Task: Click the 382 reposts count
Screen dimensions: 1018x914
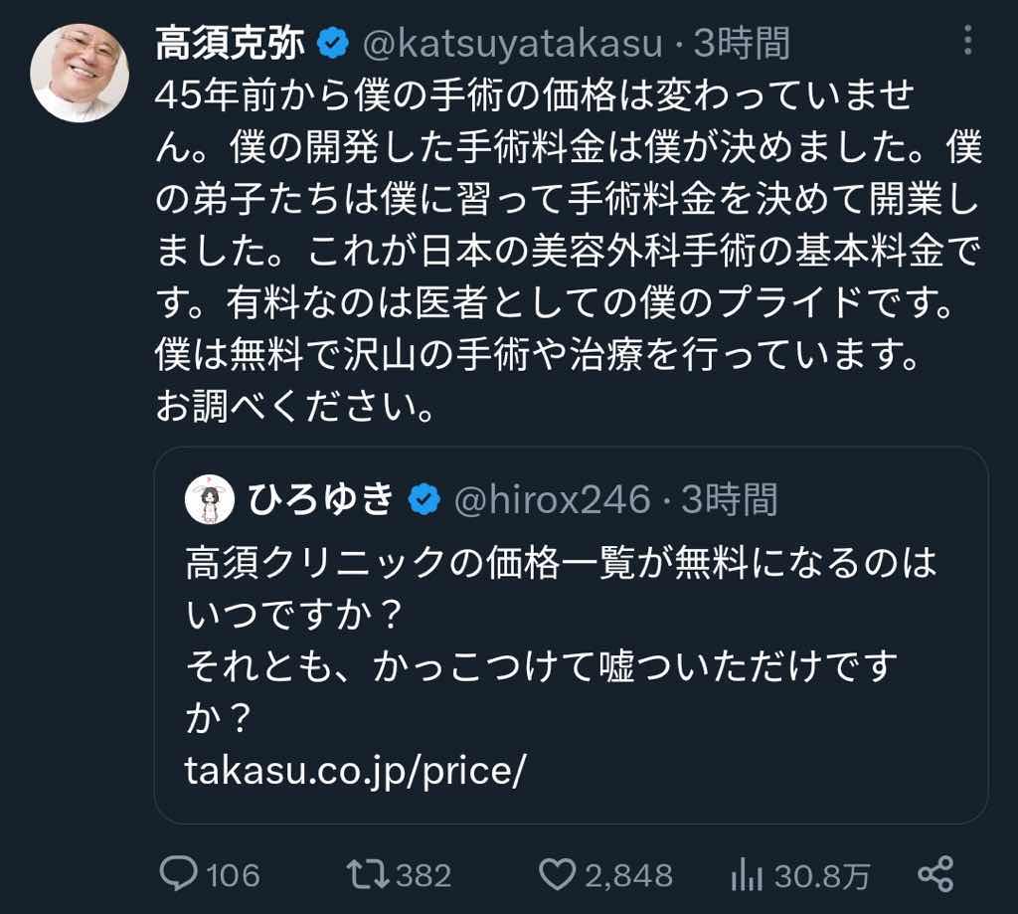Action: 424,875
